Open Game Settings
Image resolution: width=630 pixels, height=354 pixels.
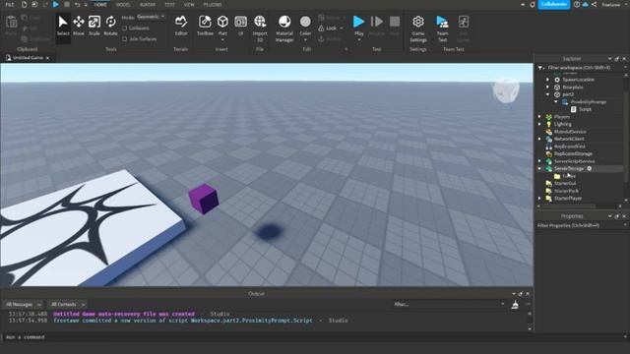418,29
